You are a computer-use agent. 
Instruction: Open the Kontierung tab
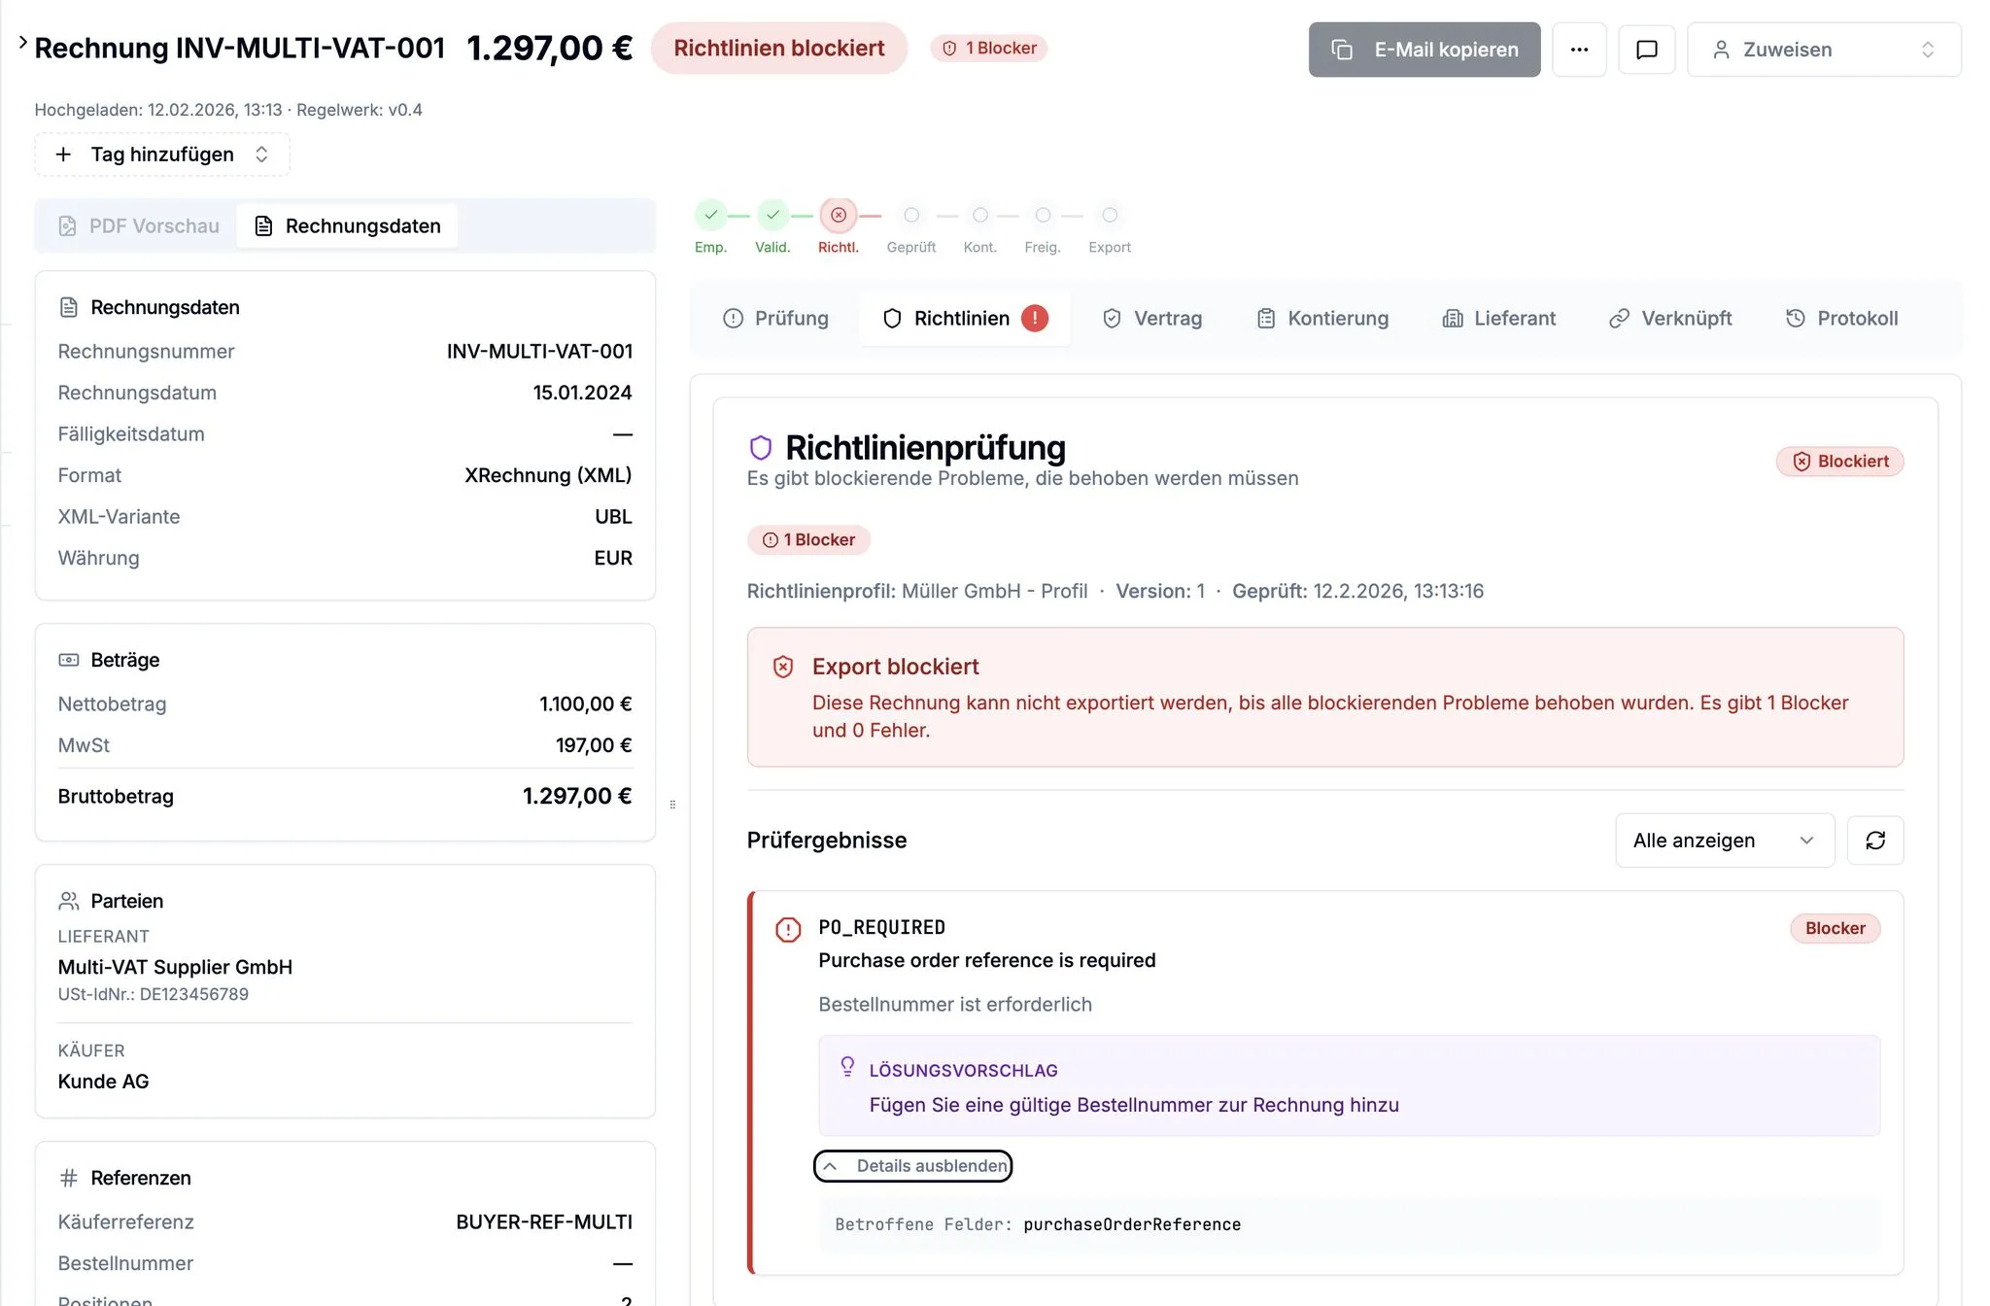pos(1322,319)
